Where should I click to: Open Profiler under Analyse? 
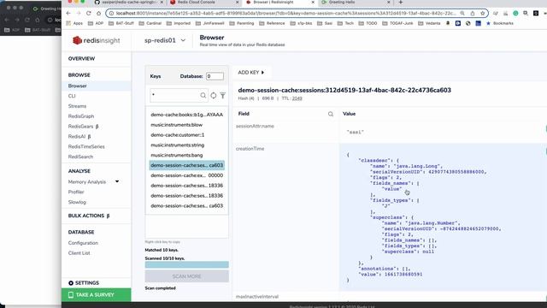click(x=76, y=192)
